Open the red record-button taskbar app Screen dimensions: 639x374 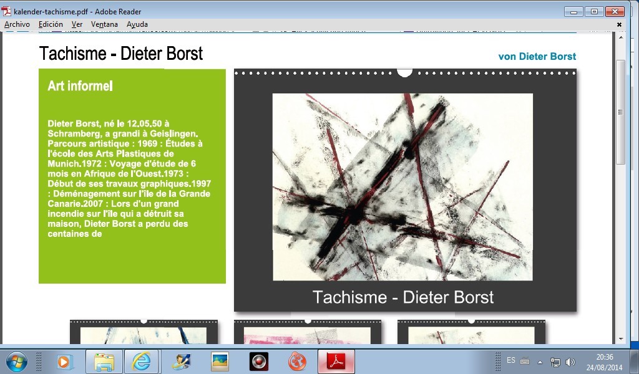259,362
